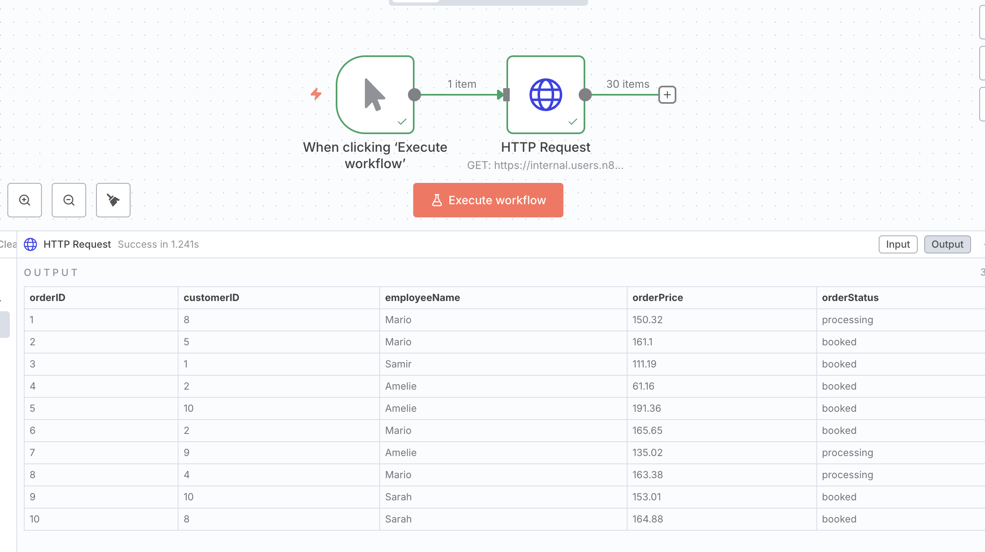Click the orderPrice cell 111.19
The width and height of the screenshot is (985, 552).
point(722,364)
